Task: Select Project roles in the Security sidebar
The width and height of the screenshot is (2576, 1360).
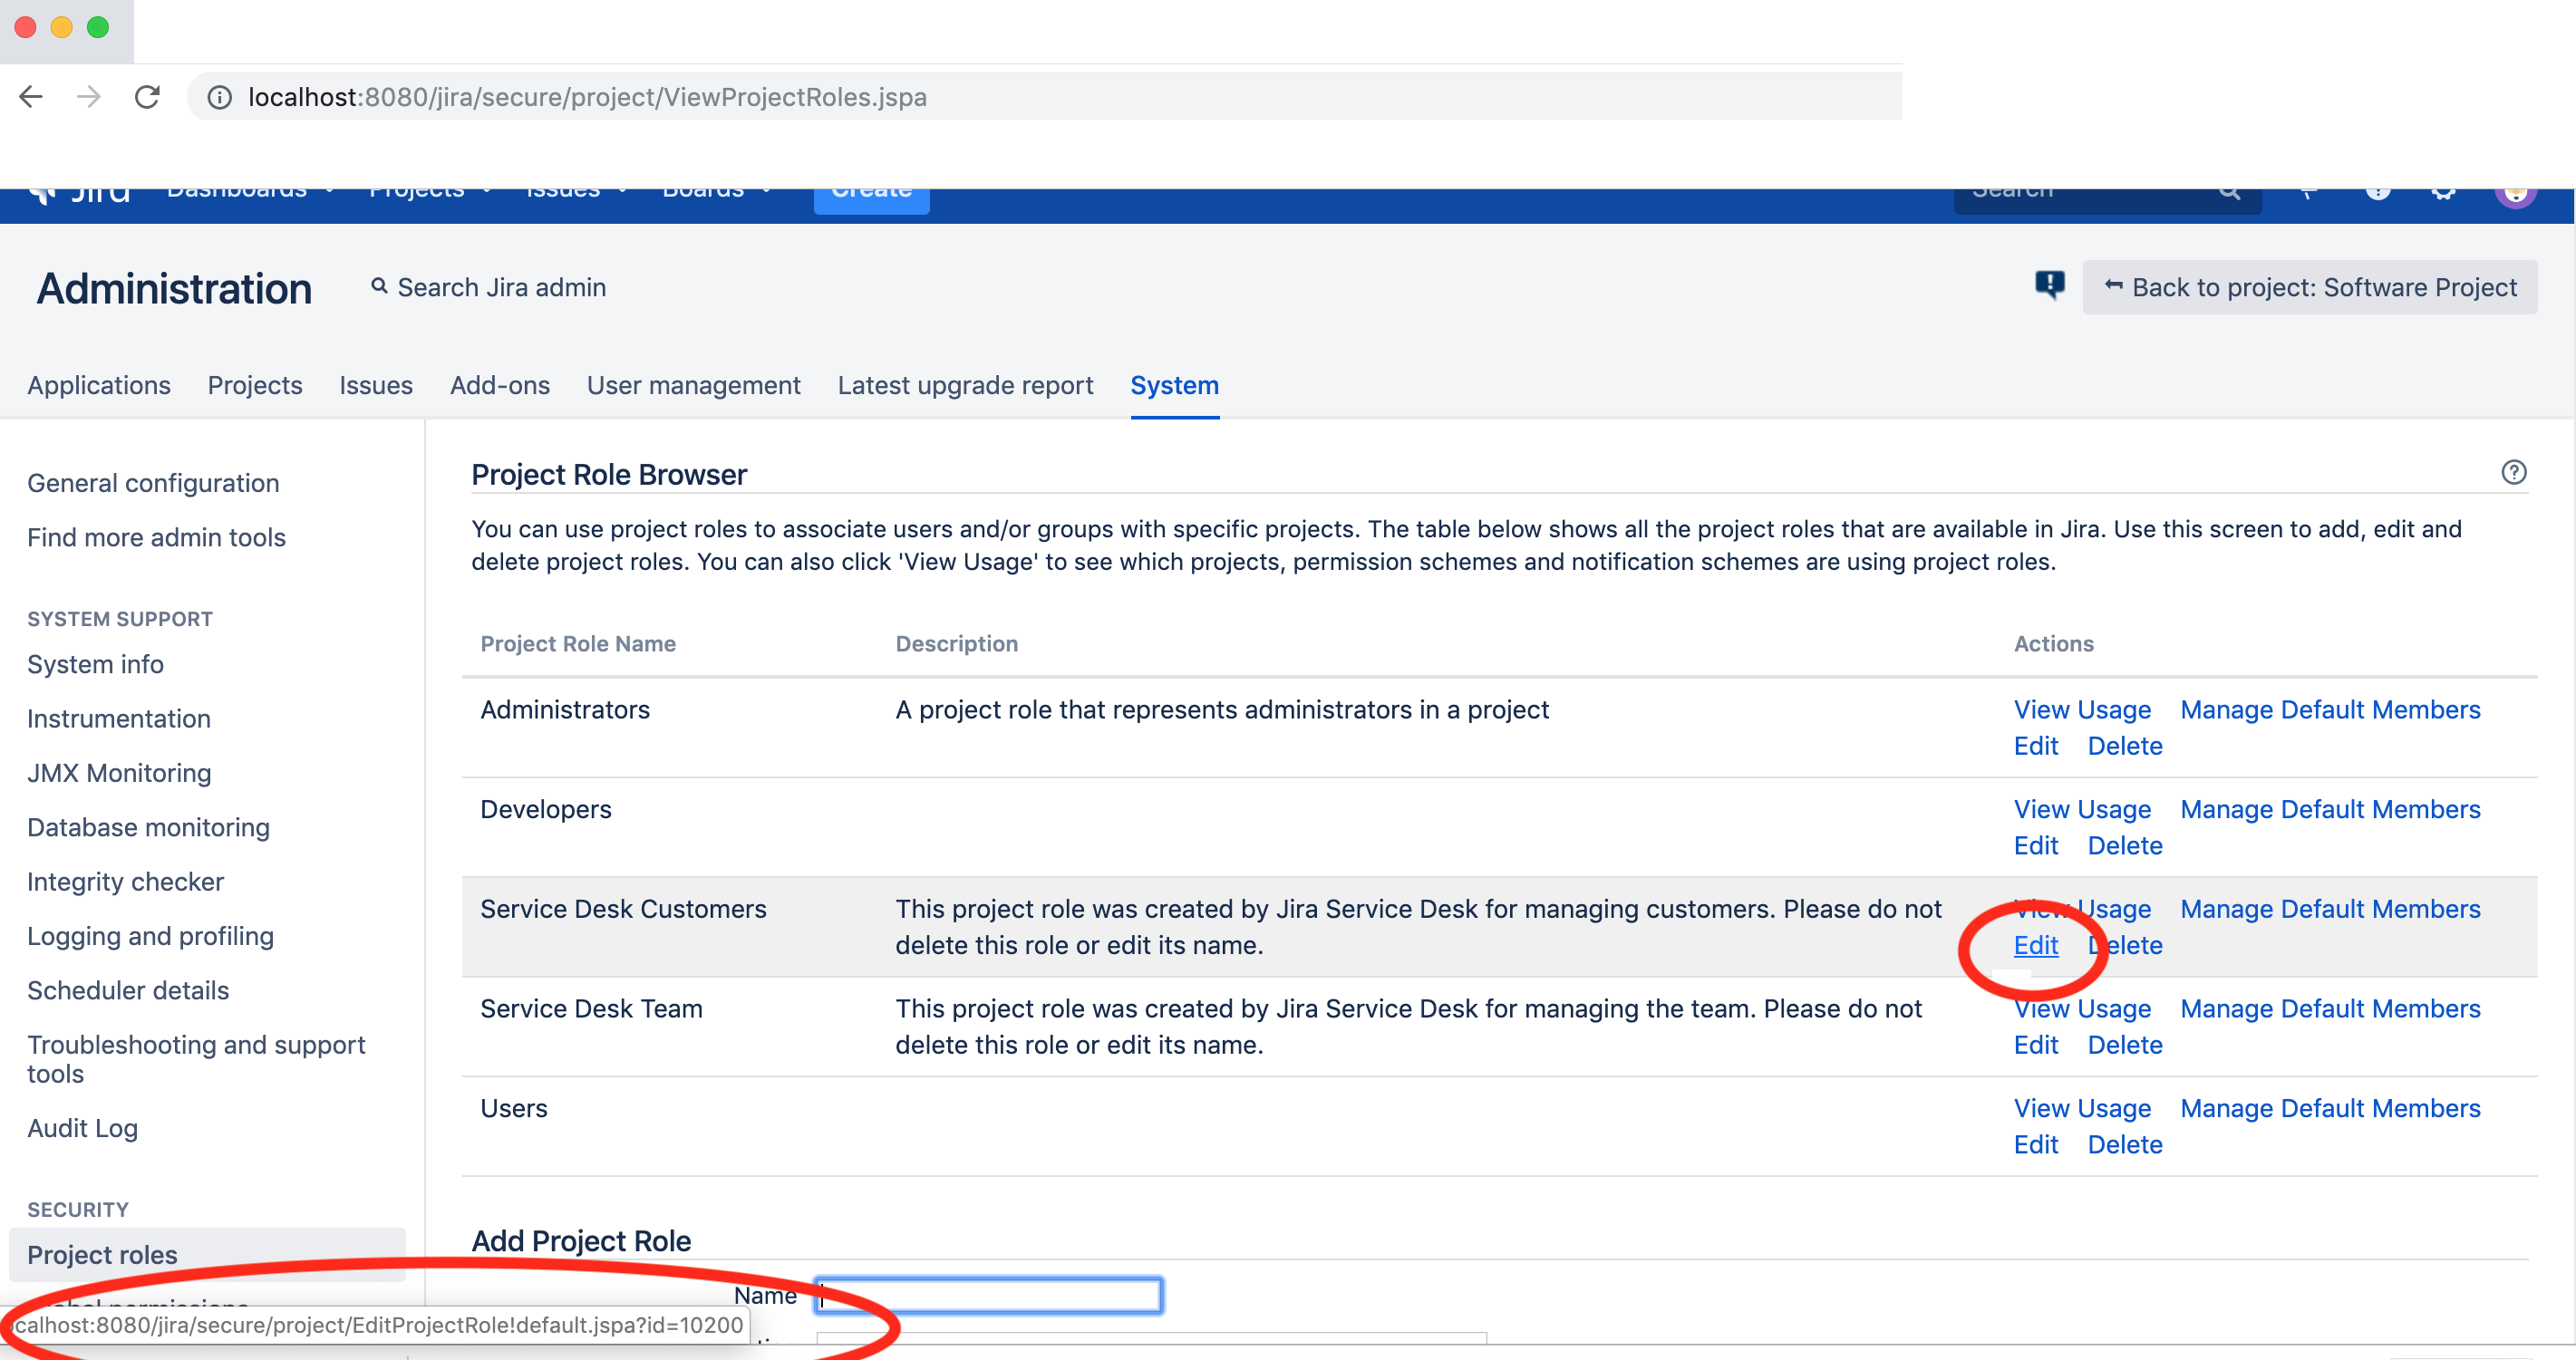Action: coord(101,1254)
